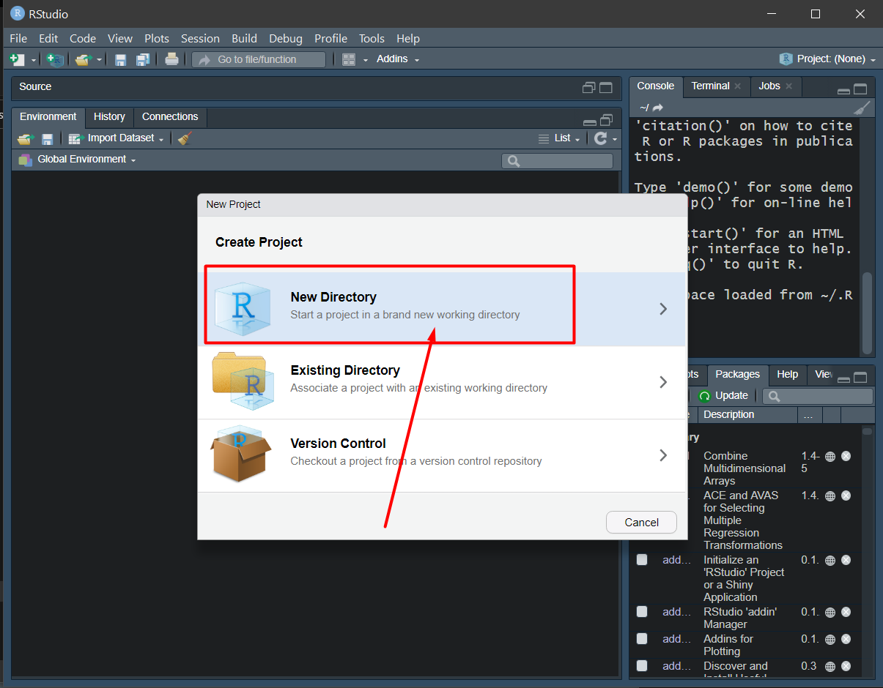Open the Global Environment dropdown
Image resolution: width=883 pixels, height=688 pixels.
(x=78, y=160)
